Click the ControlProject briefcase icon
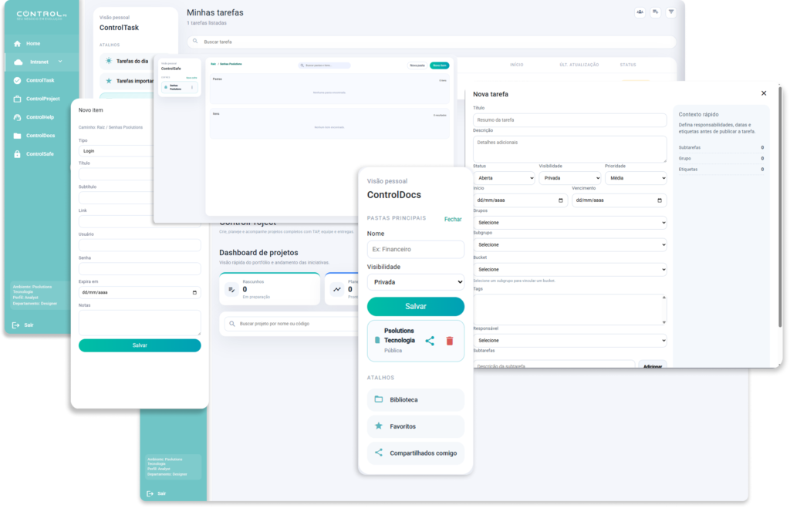This screenshot has width=790, height=508. [18, 99]
